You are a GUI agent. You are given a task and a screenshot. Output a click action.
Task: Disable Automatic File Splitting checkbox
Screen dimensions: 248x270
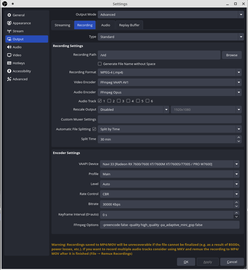(94, 129)
